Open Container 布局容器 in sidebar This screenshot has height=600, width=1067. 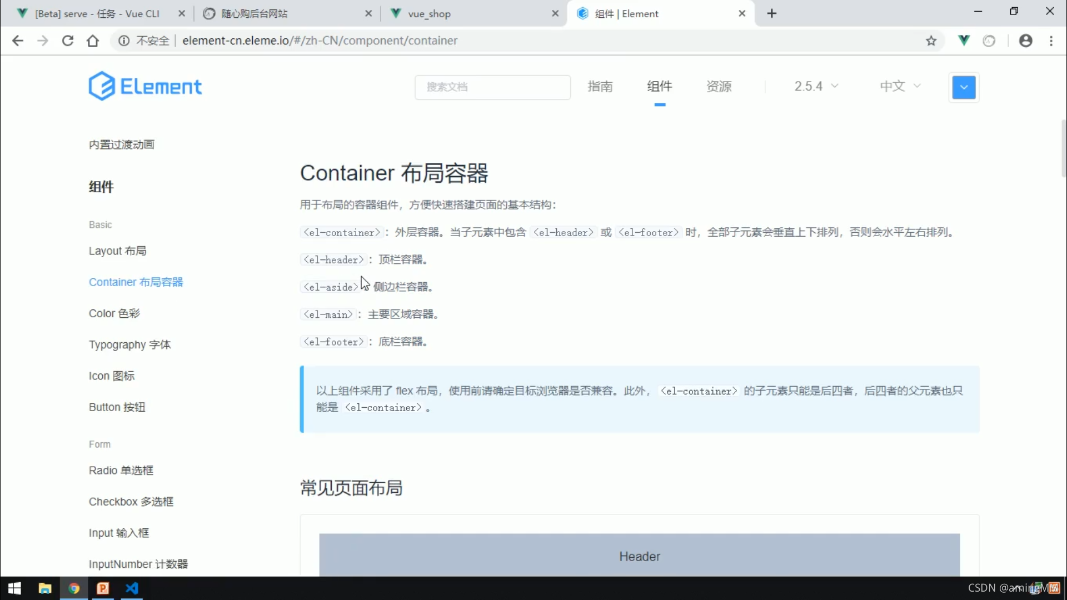[136, 282]
